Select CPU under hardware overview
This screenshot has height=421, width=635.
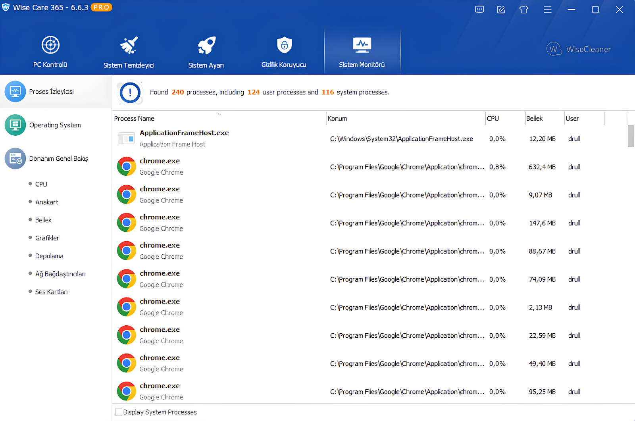click(x=41, y=184)
